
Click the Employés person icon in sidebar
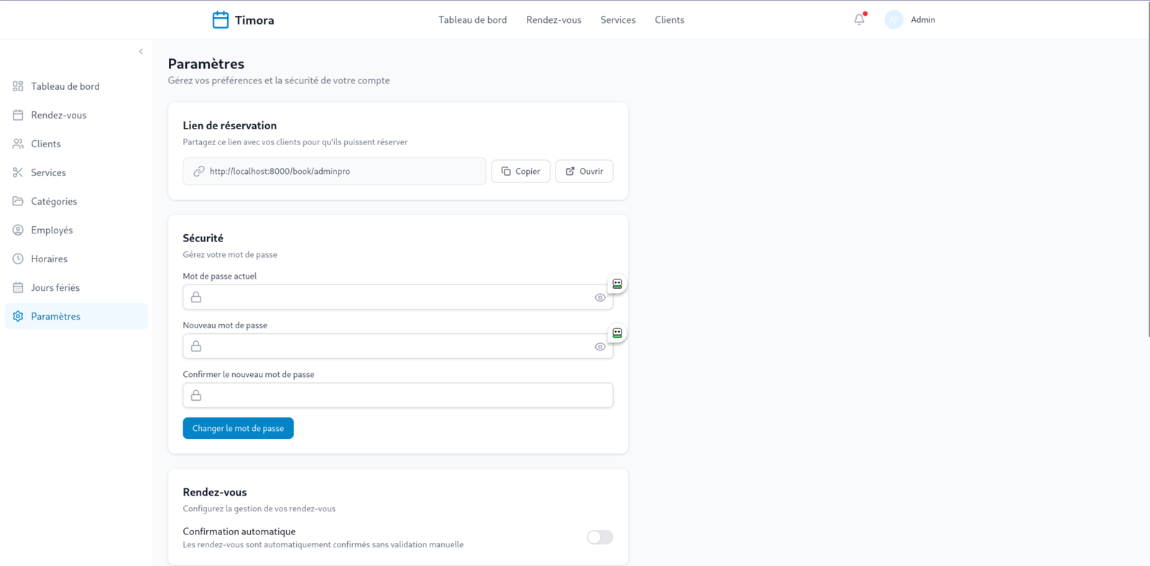click(18, 230)
